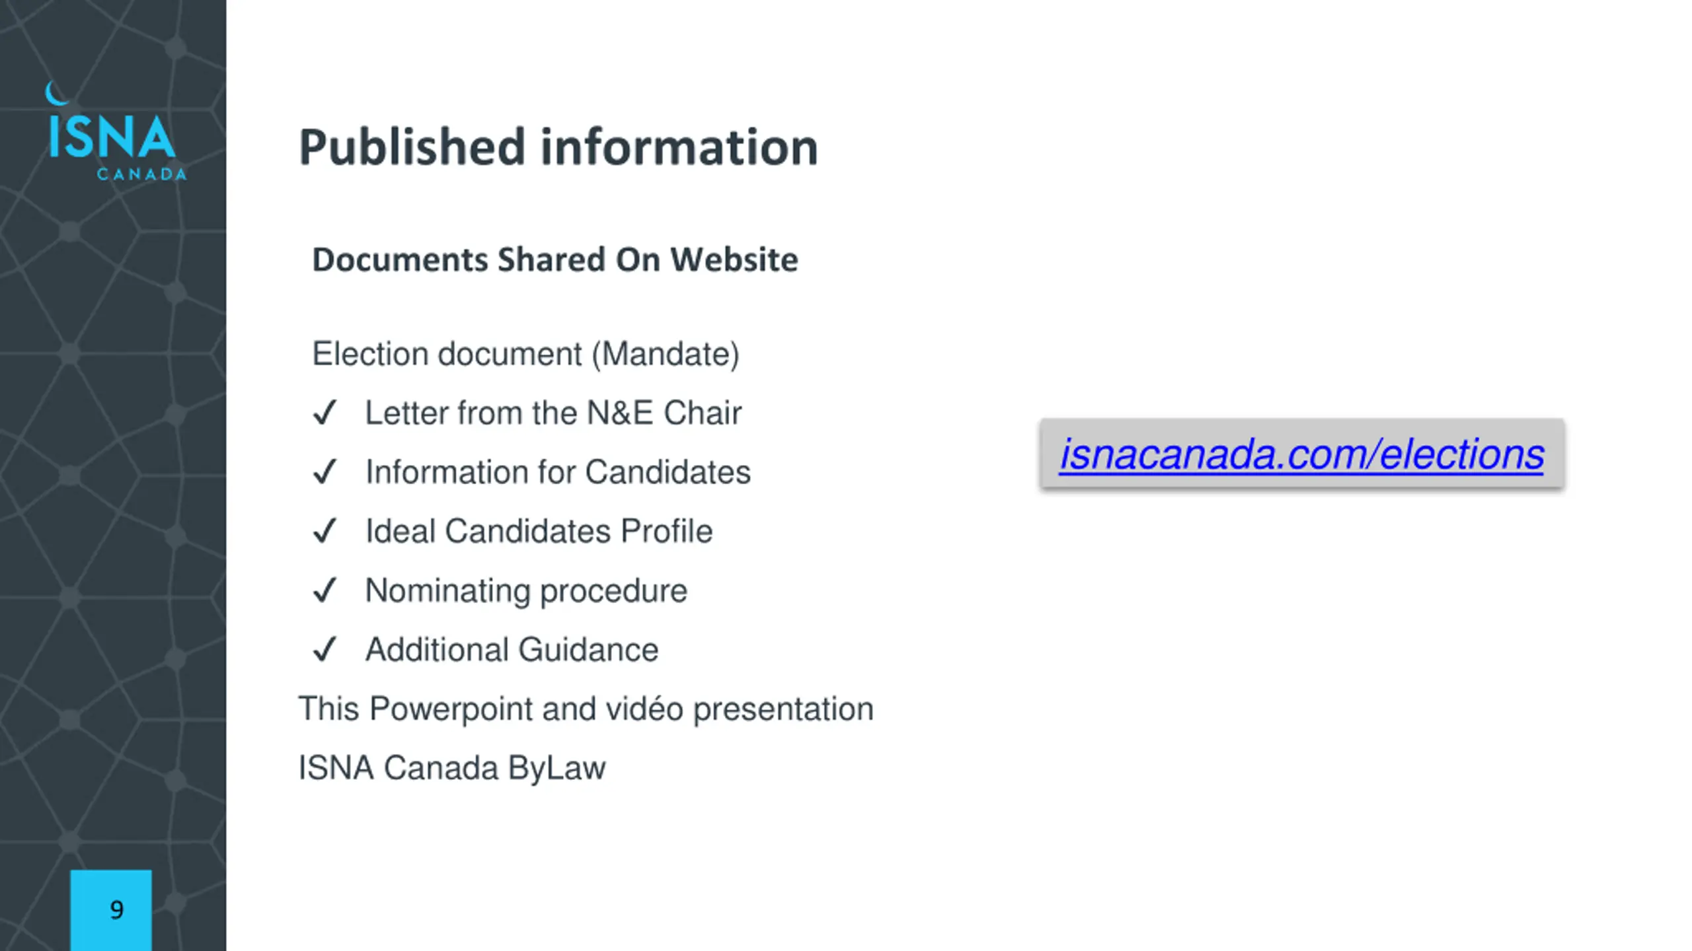Click the CANADA text under the logo
Viewport: 1692px width, 951px height.
coord(141,174)
